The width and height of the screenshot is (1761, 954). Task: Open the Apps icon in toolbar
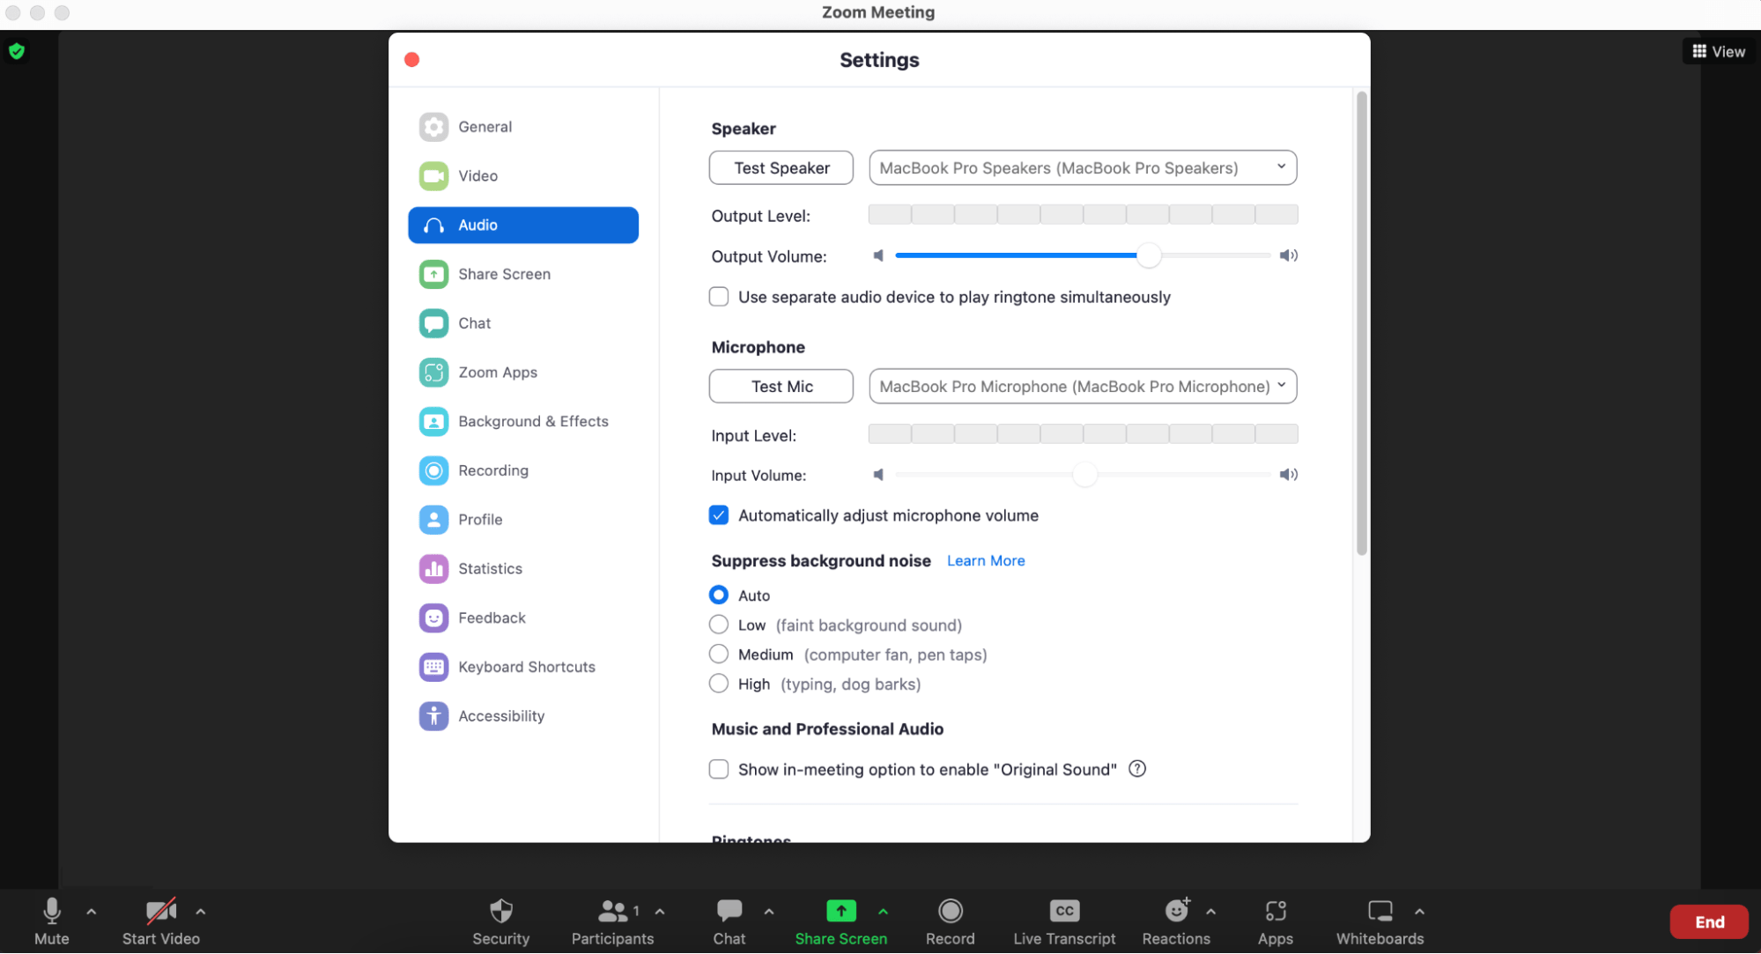1275,911
